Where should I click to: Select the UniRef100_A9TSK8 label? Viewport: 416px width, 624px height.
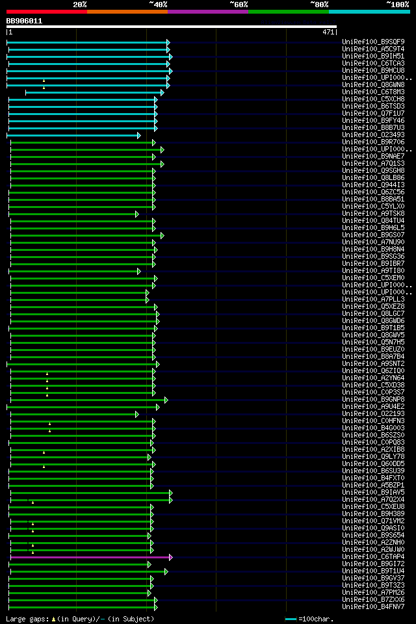373,214
